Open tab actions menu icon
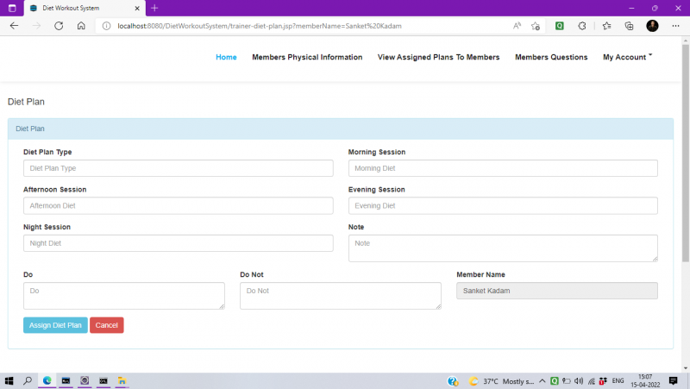Image resolution: width=690 pixels, height=389 pixels. [12, 8]
